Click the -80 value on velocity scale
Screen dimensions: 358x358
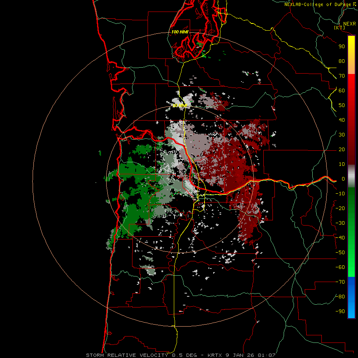click(340, 297)
